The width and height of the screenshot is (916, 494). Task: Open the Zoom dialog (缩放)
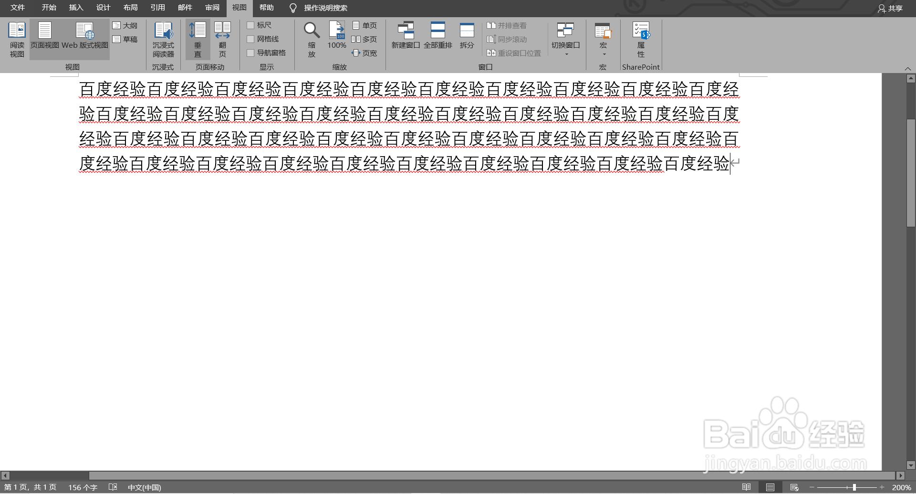pos(312,40)
